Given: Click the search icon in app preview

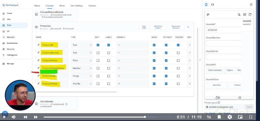Looking at the screenshot, I should click(x=239, y=15).
